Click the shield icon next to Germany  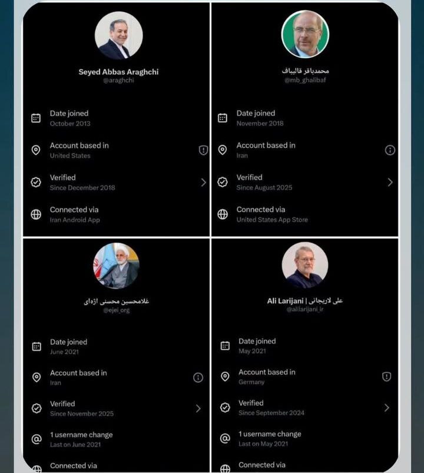click(386, 376)
